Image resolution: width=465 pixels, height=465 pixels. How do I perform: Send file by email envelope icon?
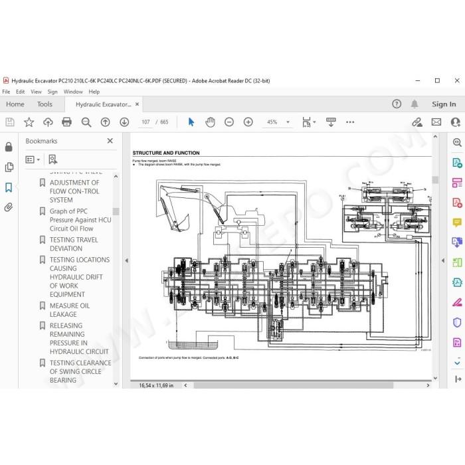[x=436, y=122]
